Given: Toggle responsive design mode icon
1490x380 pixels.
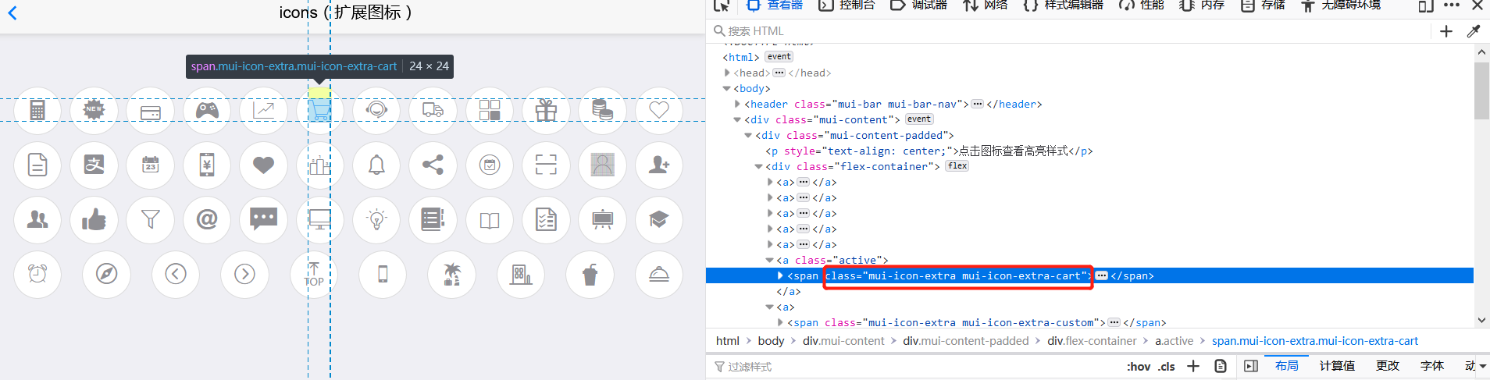Looking at the screenshot, I should pos(1426,5).
